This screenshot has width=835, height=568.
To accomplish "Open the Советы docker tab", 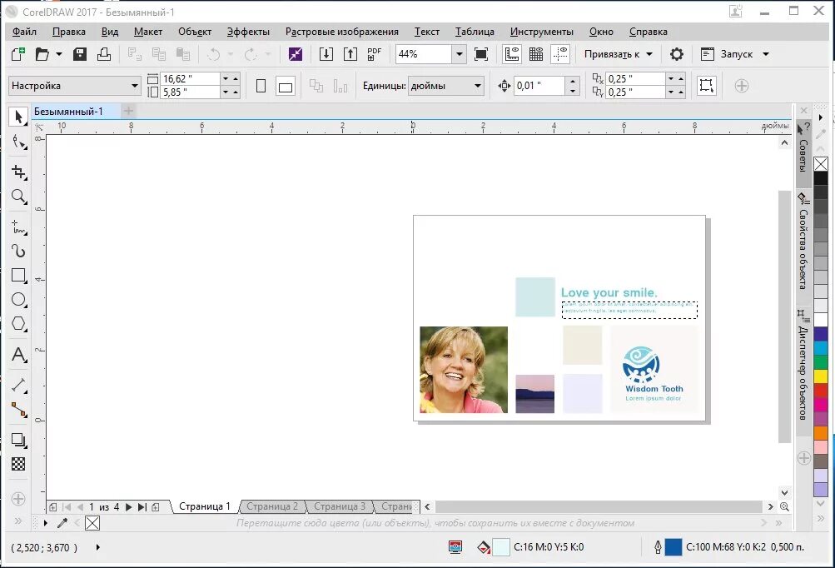I will pos(803,154).
